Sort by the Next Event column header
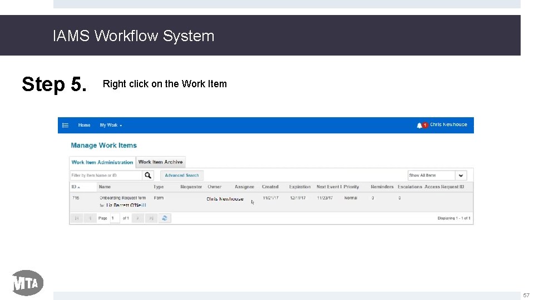The image size is (534, 300). point(329,187)
